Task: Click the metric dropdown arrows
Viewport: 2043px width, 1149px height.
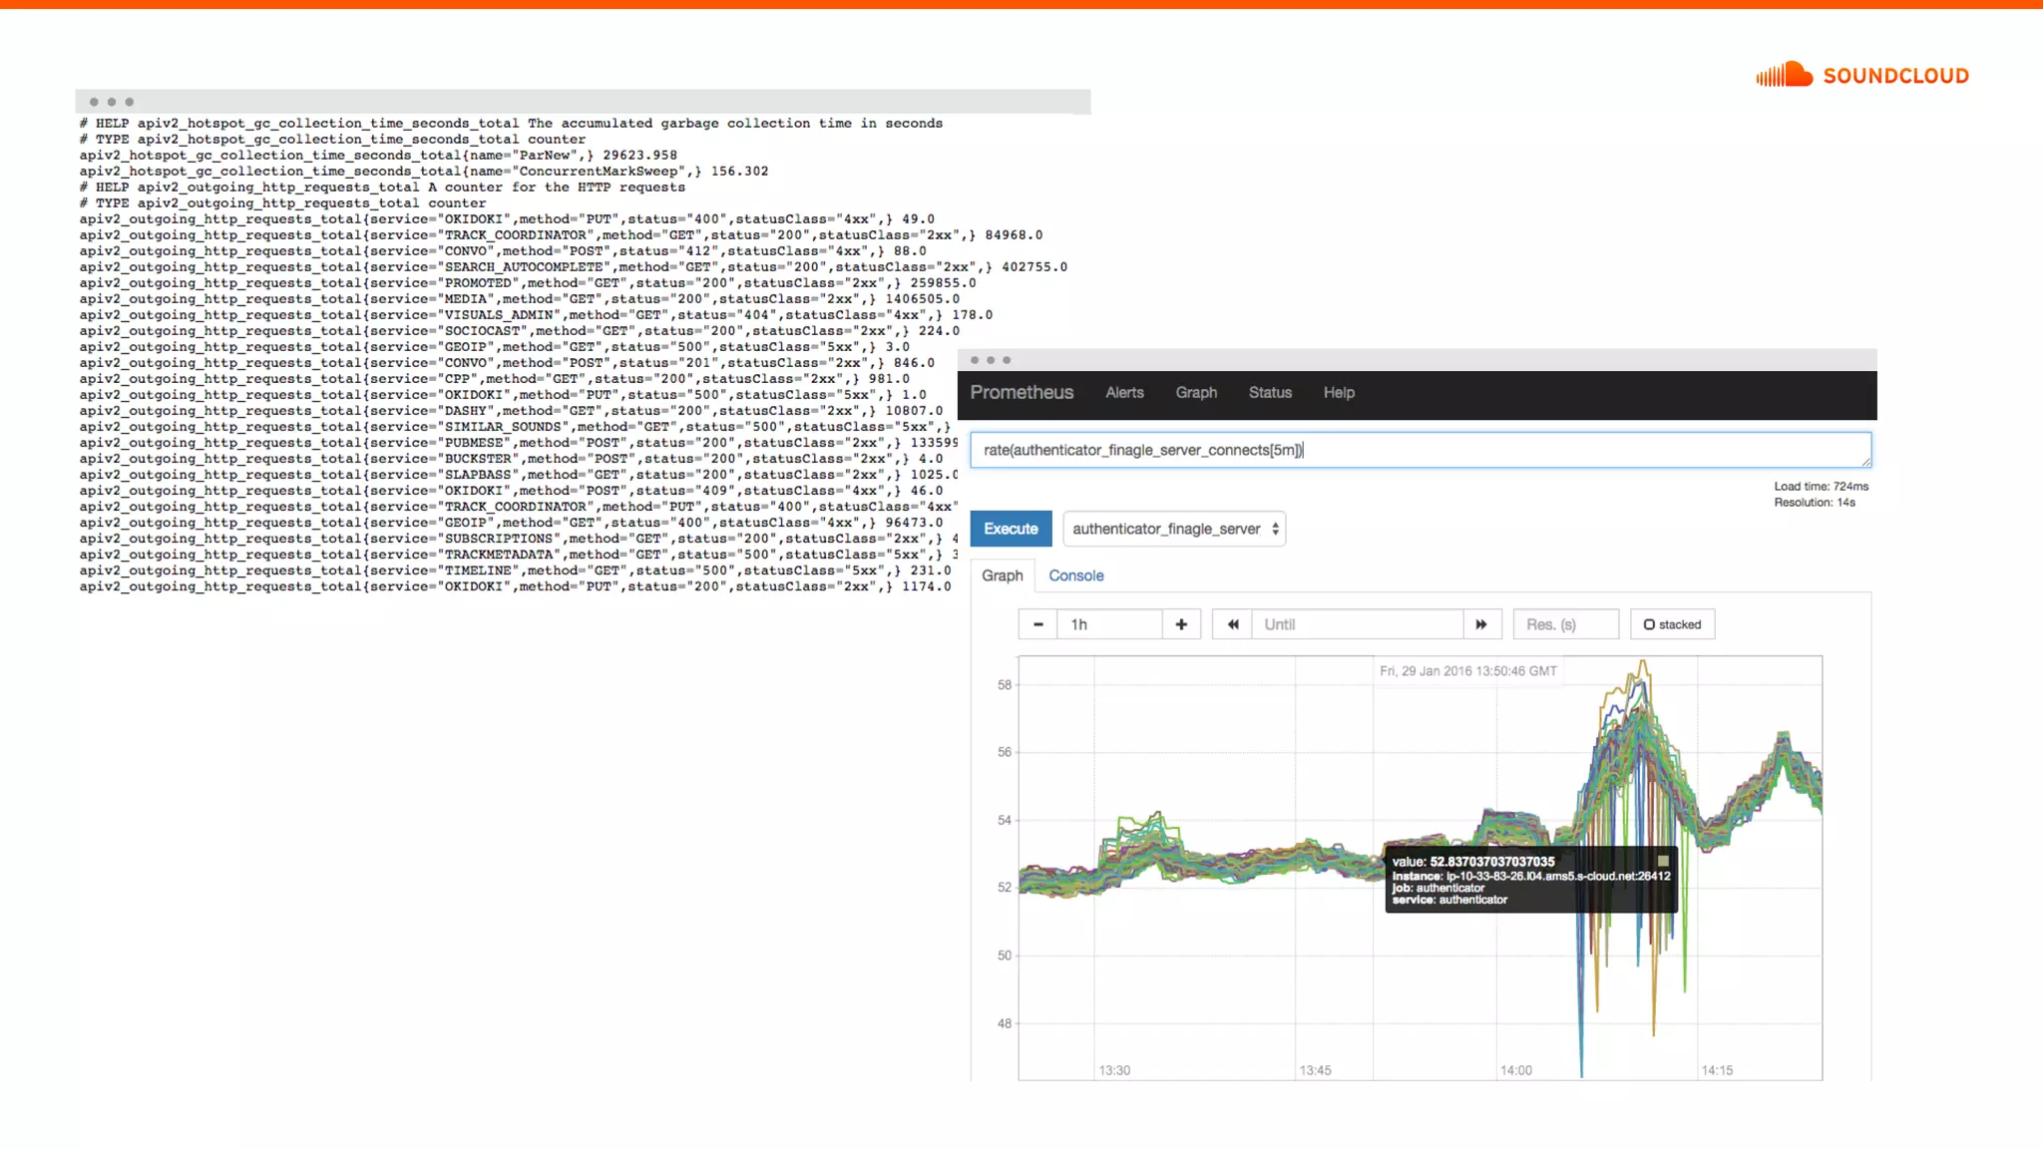Action: click(1275, 529)
